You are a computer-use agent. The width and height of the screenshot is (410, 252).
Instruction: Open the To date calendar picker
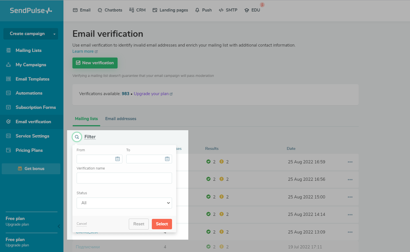(167, 159)
